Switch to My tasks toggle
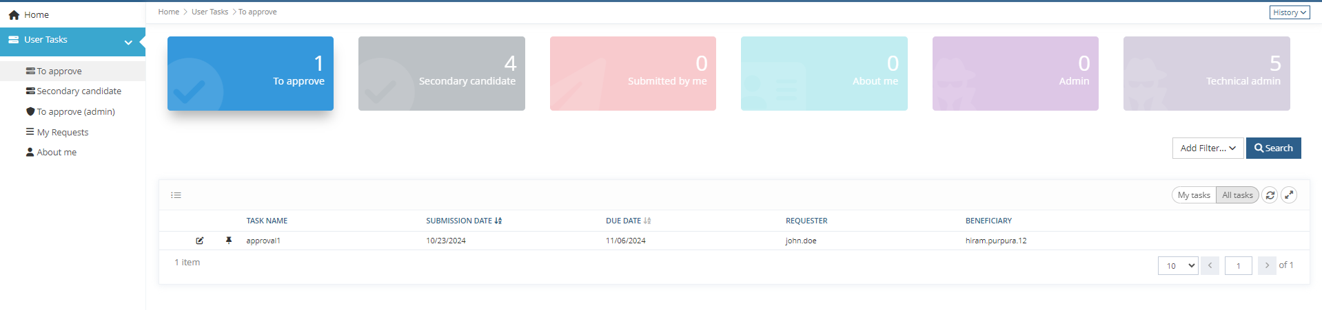1322x310 pixels. [1194, 195]
